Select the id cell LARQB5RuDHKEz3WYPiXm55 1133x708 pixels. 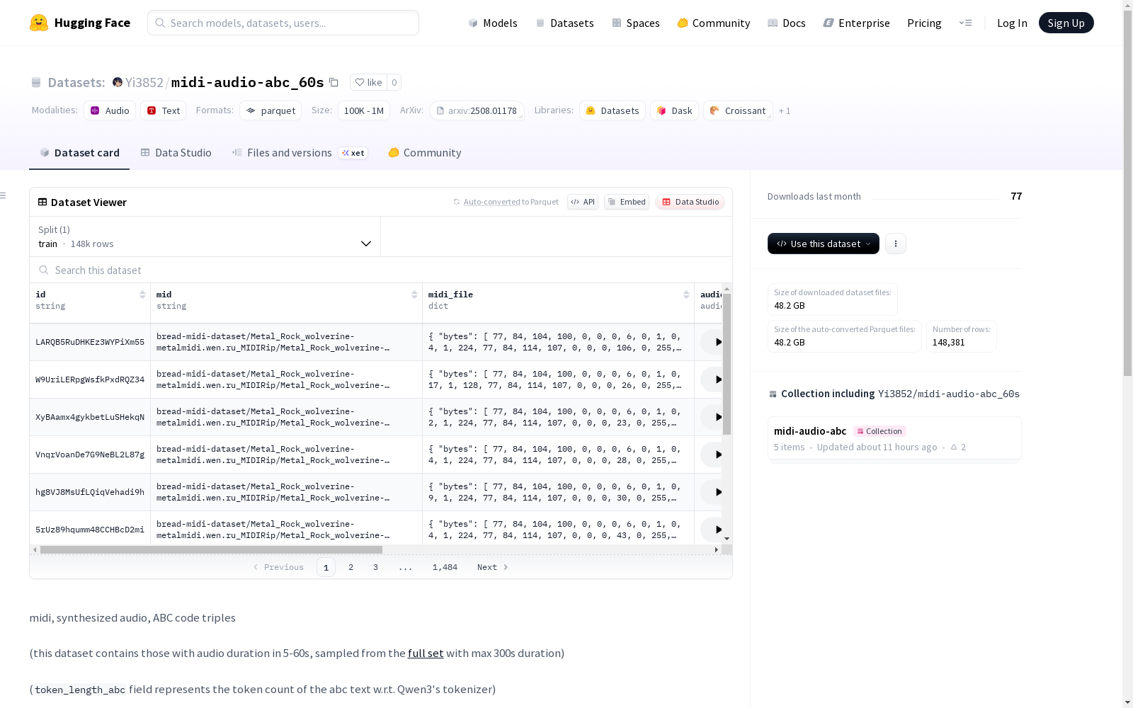coord(90,342)
